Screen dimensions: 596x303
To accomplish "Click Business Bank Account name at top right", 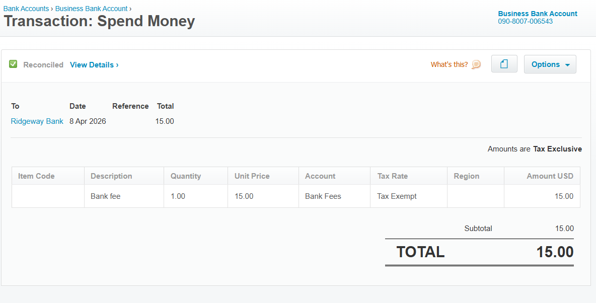I will (x=538, y=14).
